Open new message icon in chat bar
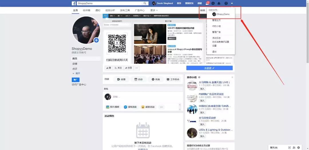Screen dimensions: 309x150 [x=290, y=147]
